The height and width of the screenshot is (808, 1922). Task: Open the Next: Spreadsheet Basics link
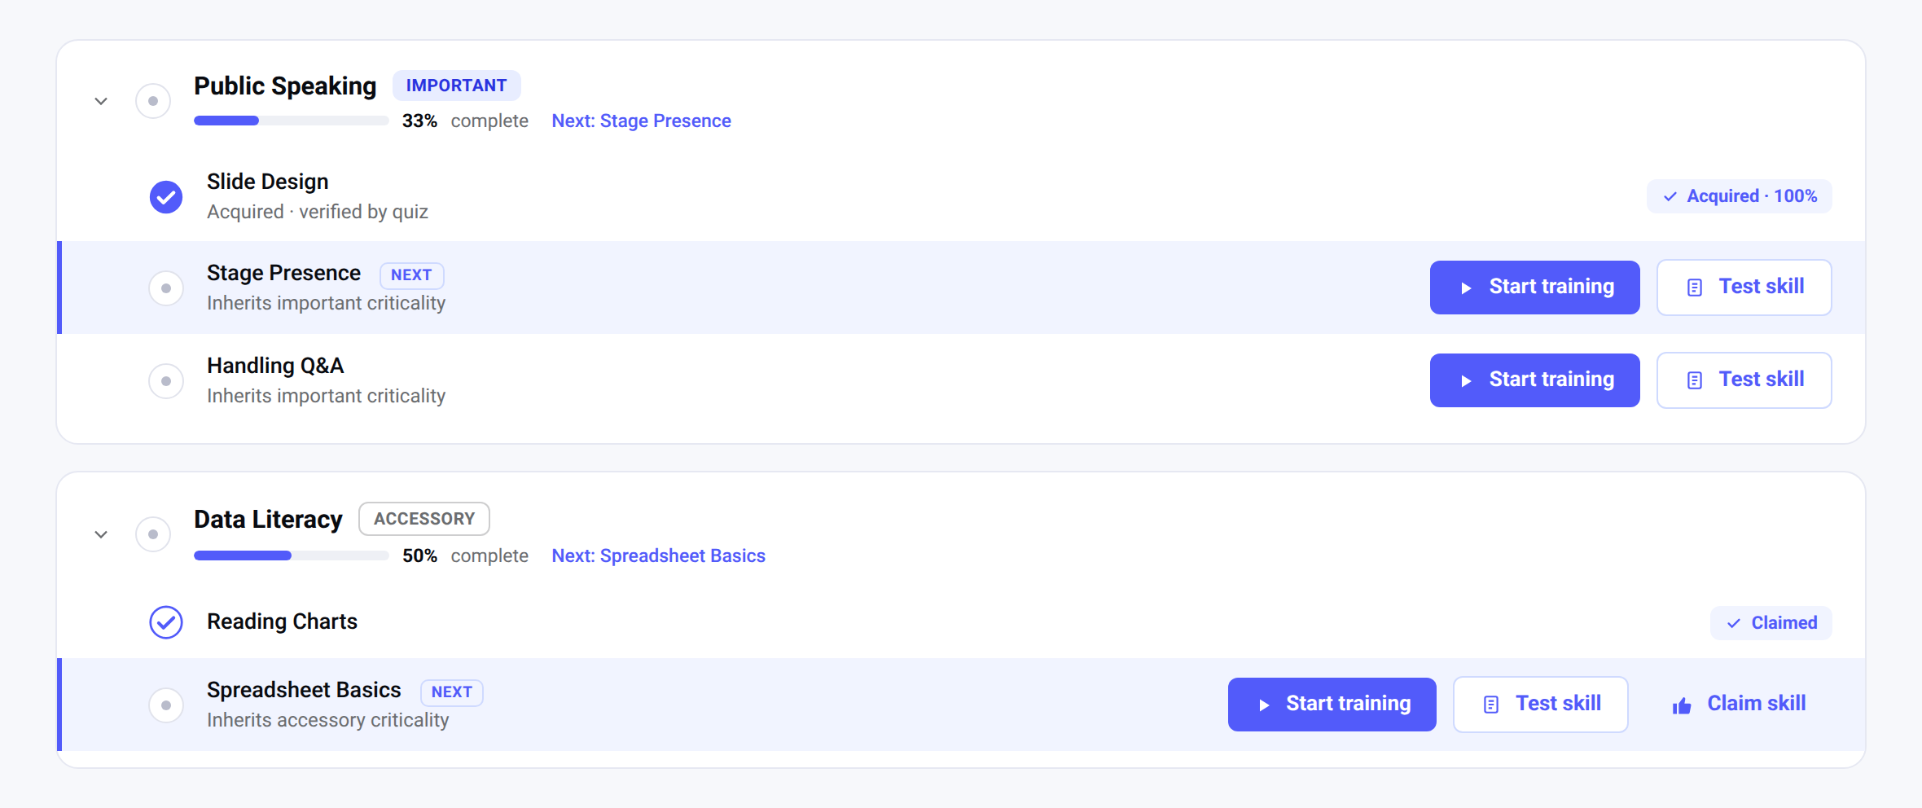click(x=659, y=555)
